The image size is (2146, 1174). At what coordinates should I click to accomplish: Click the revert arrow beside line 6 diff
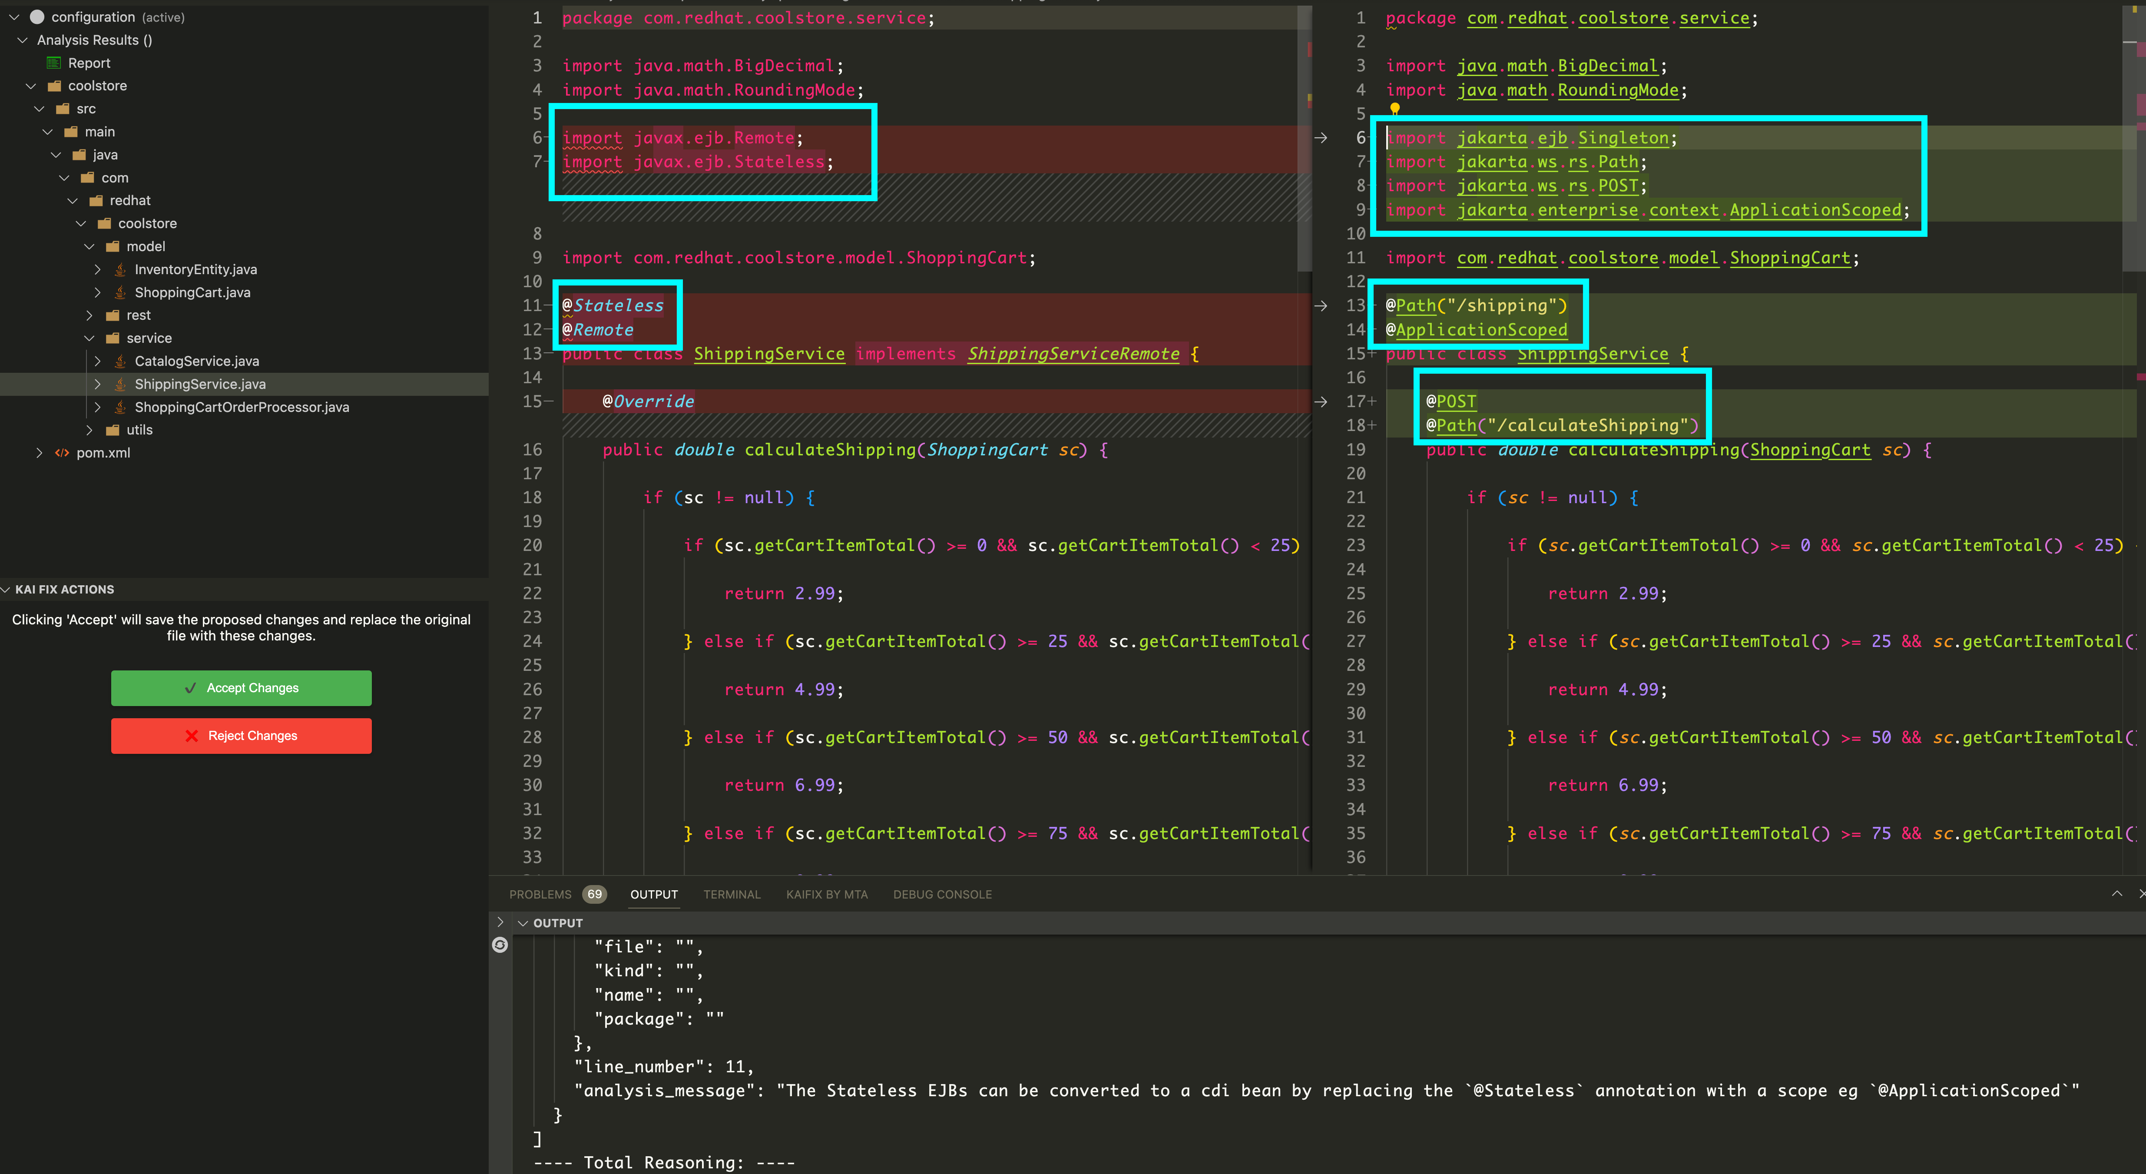coord(1321,137)
